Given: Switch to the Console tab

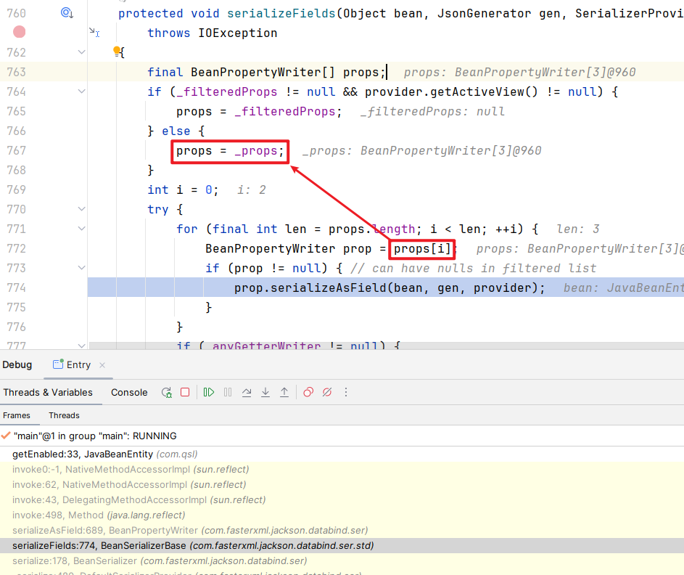Looking at the screenshot, I should click(129, 392).
